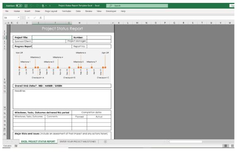Click the touch/mouse mode icon
237x153 pixels.
(x=43, y=6)
